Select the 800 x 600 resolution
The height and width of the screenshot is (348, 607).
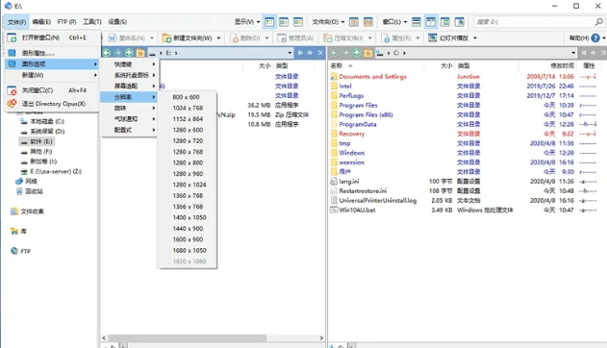[x=187, y=97]
